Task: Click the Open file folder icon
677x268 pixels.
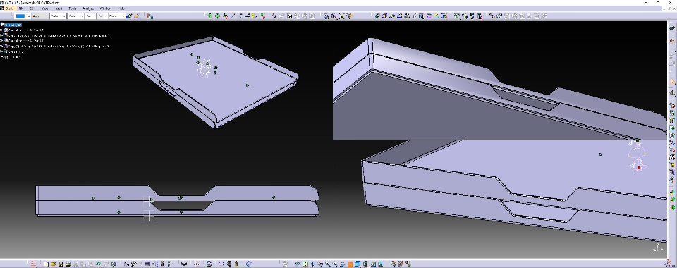Action: click(x=53, y=263)
